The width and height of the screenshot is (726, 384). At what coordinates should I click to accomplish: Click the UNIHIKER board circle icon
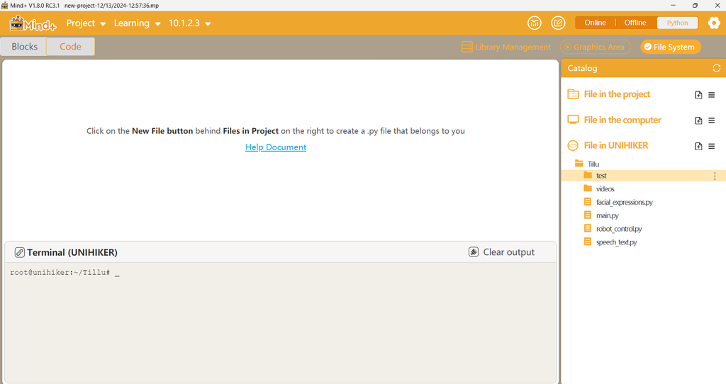[573, 146]
